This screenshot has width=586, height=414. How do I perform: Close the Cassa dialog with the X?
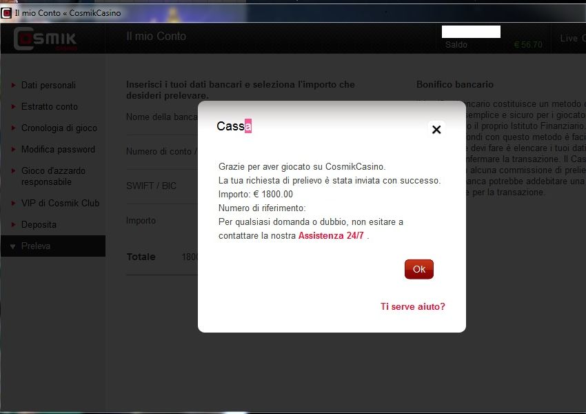[x=436, y=129]
